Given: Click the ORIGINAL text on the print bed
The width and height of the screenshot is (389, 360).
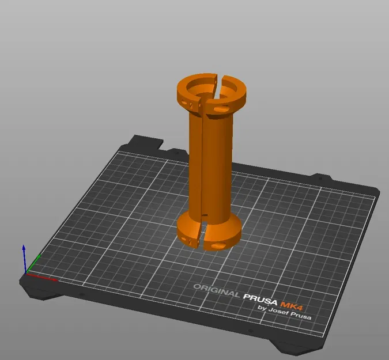Looking at the screenshot, I should (216, 291).
